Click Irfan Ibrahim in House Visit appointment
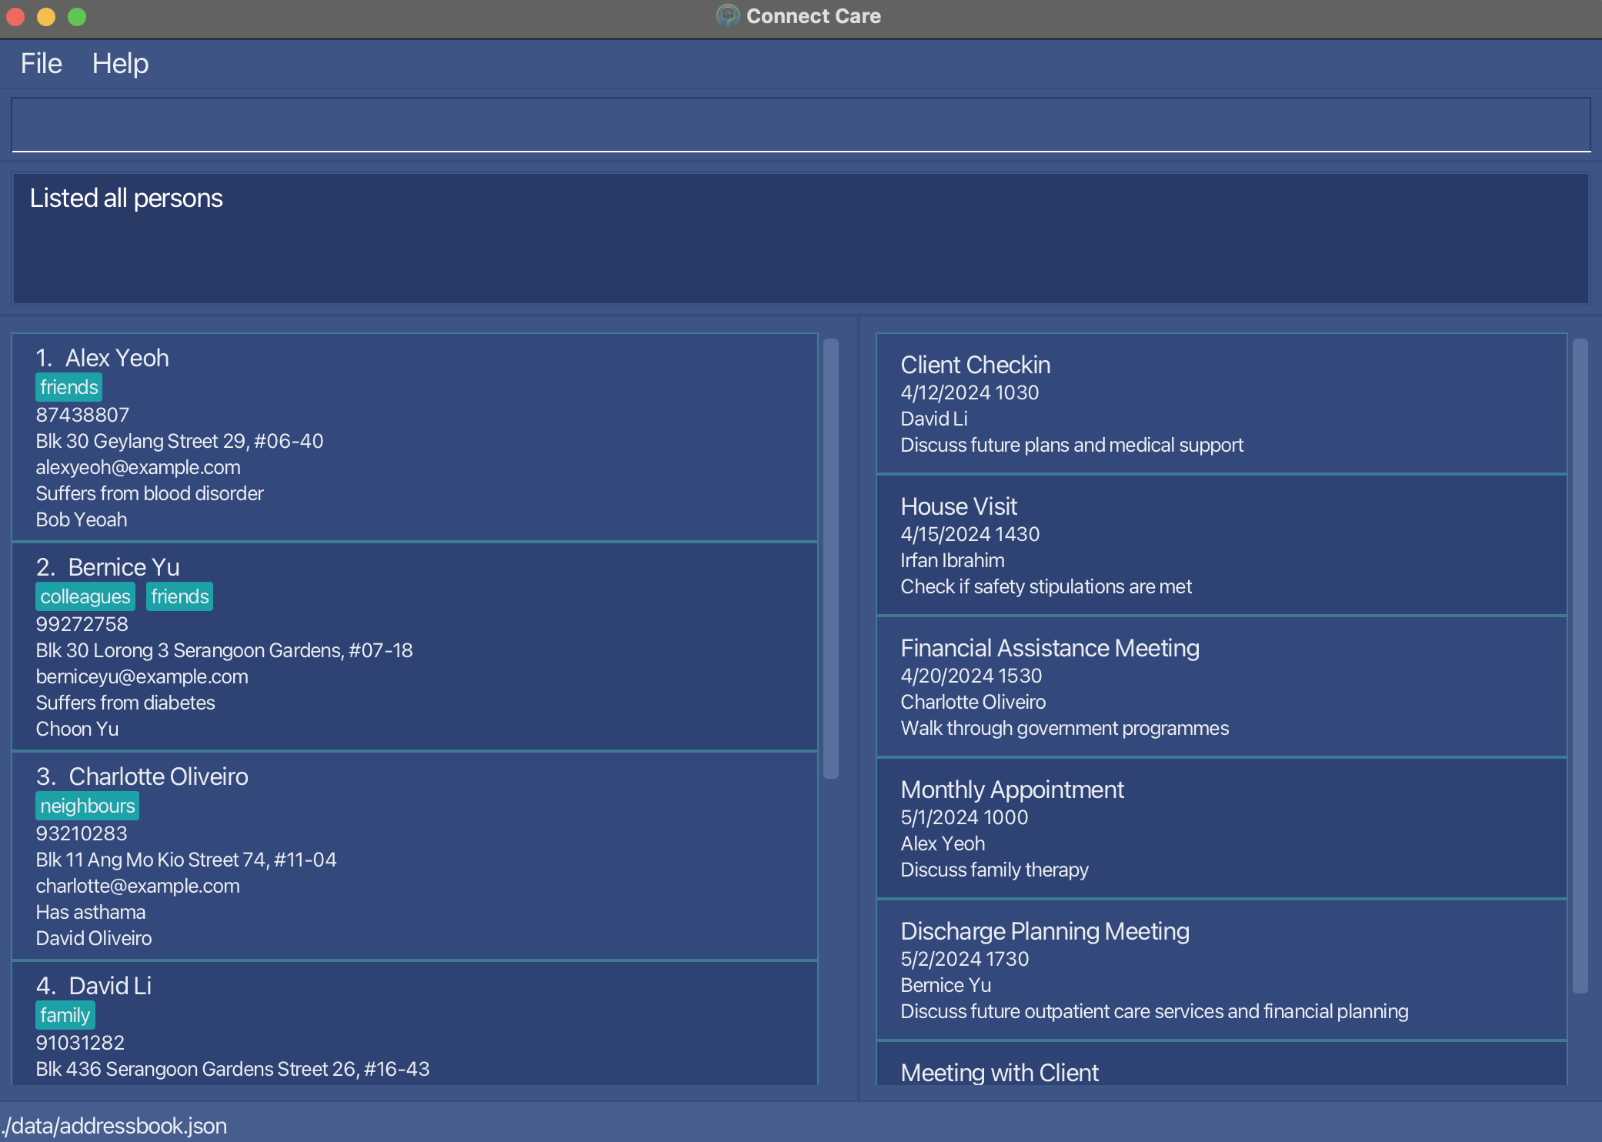This screenshot has height=1142, width=1602. click(x=953, y=561)
